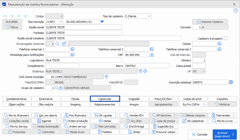
Task: Click route directions icon beside Endereço
Action: pyautogui.click(x=145, y=71)
